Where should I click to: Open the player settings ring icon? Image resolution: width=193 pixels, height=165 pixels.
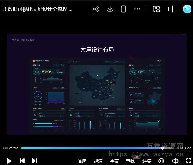(161, 161)
